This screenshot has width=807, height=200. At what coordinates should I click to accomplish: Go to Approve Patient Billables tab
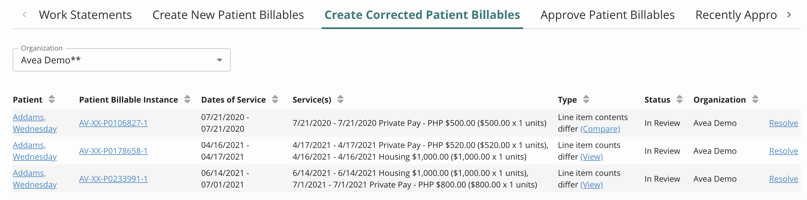pyautogui.click(x=607, y=15)
